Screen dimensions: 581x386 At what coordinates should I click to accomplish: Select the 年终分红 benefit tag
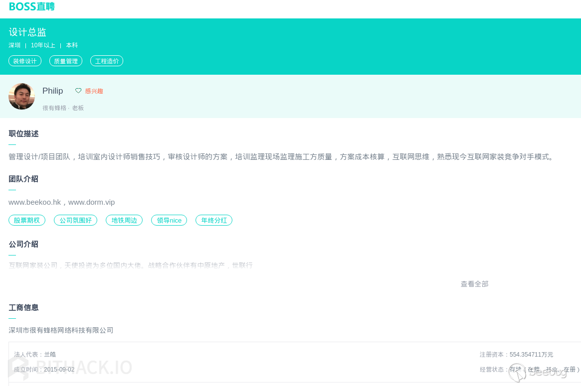(213, 220)
